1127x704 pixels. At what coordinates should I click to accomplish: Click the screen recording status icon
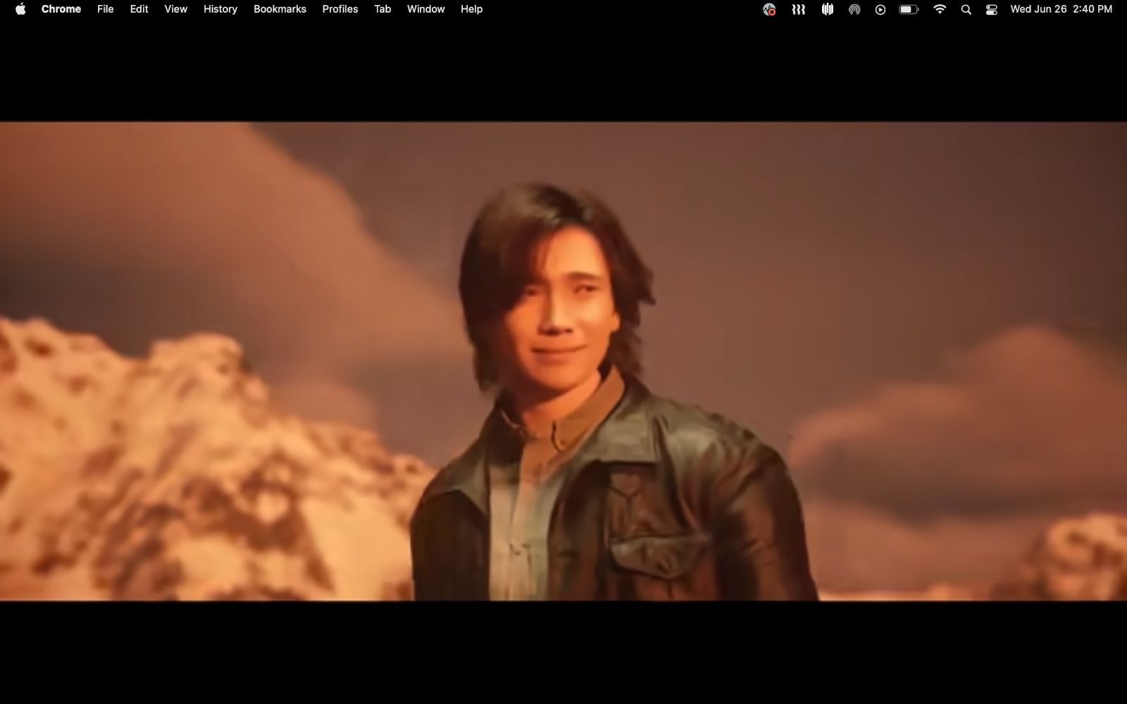769,9
